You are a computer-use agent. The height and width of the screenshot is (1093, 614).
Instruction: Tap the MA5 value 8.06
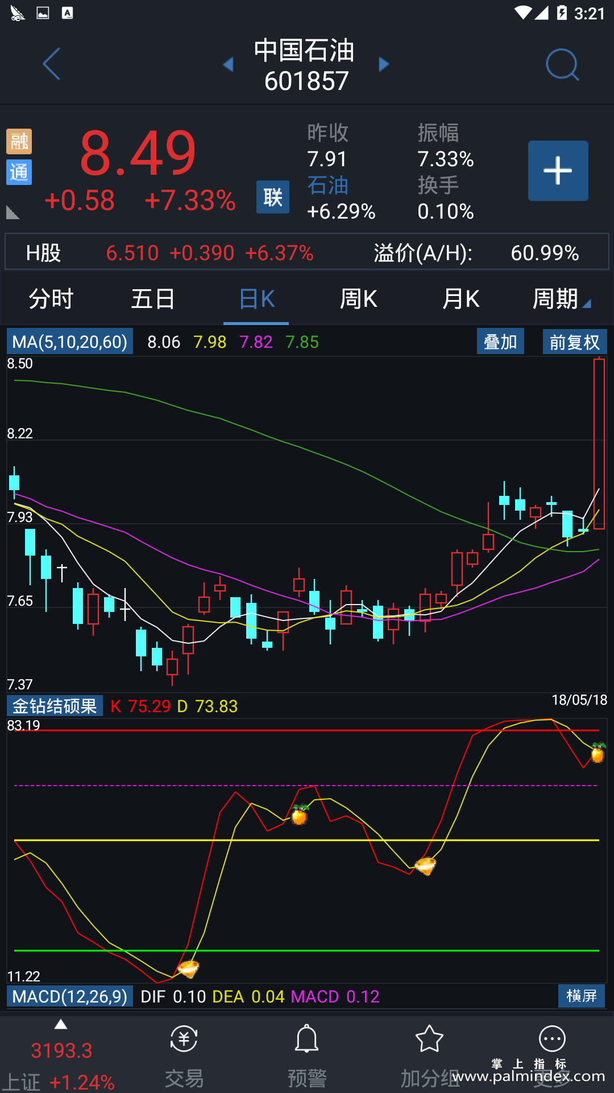164,342
